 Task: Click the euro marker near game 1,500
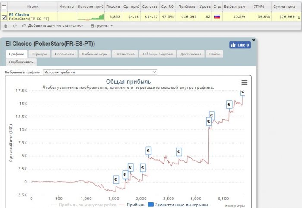[x=116, y=180]
